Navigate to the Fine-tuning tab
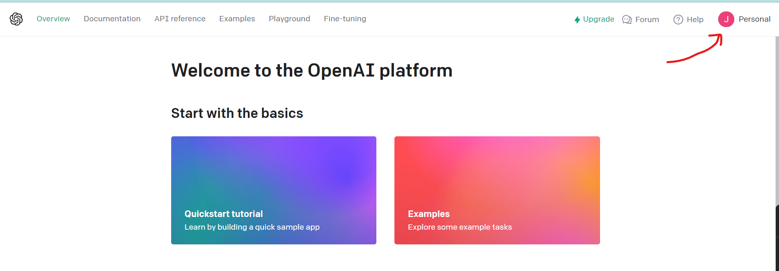Image resolution: width=779 pixels, height=271 pixels. tap(345, 19)
